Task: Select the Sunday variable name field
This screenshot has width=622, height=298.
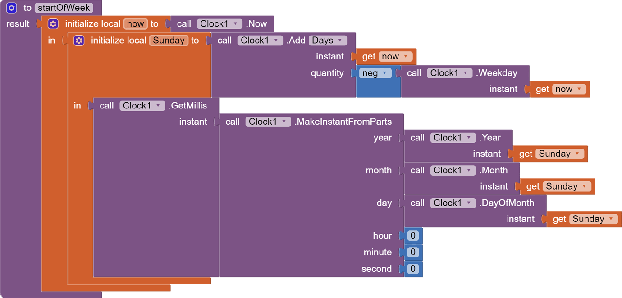Action: click(169, 40)
